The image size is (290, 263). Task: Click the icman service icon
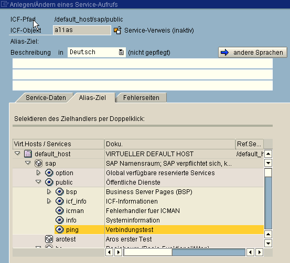click(60, 210)
